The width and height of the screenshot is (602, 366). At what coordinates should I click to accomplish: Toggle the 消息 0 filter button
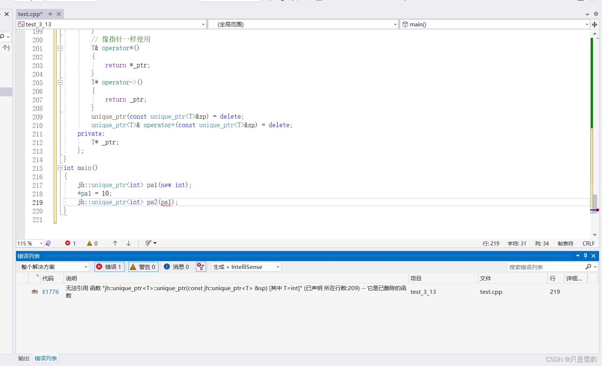(x=177, y=267)
